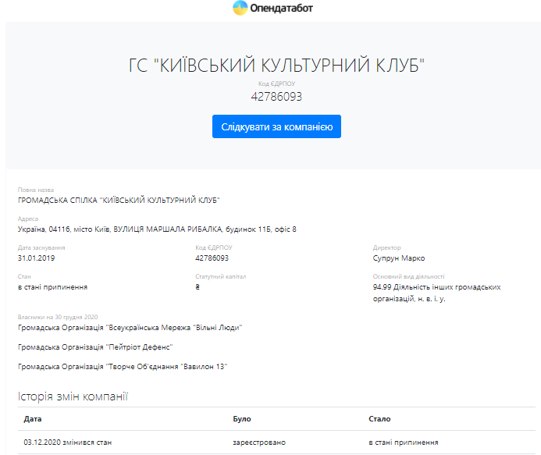Image resolution: width=541 pixels, height=455 pixels.
Task: Click the Дата column header
Action: pos(33,419)
